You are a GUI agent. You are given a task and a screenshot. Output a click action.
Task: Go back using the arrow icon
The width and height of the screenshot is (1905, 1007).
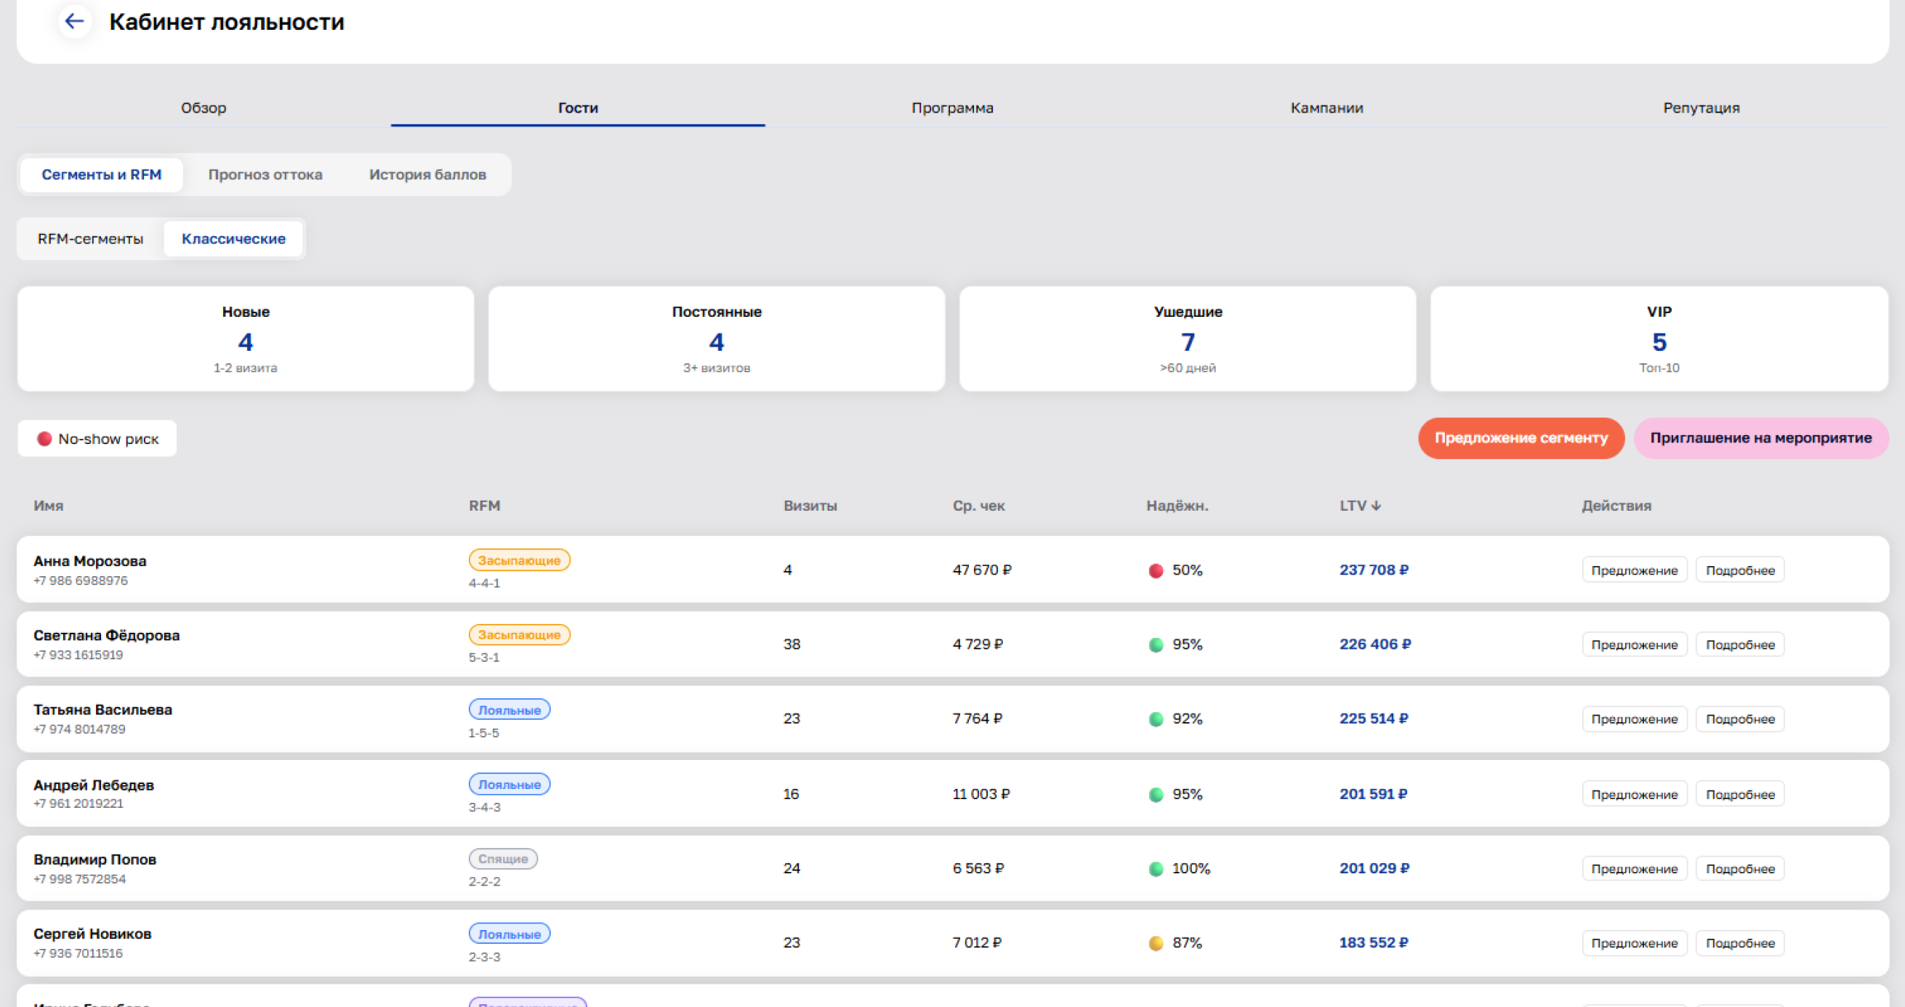[x=74, y=22]
